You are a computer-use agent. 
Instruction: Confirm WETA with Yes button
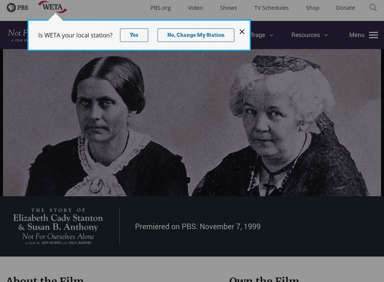pyautogui.click(x=134, y=35)
